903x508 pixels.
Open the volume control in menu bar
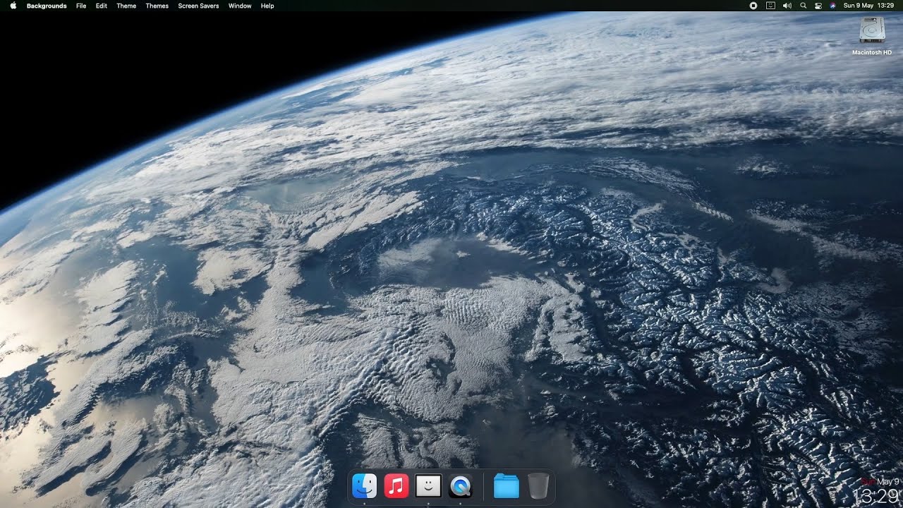pyautogui.click(x=787, y=6)
